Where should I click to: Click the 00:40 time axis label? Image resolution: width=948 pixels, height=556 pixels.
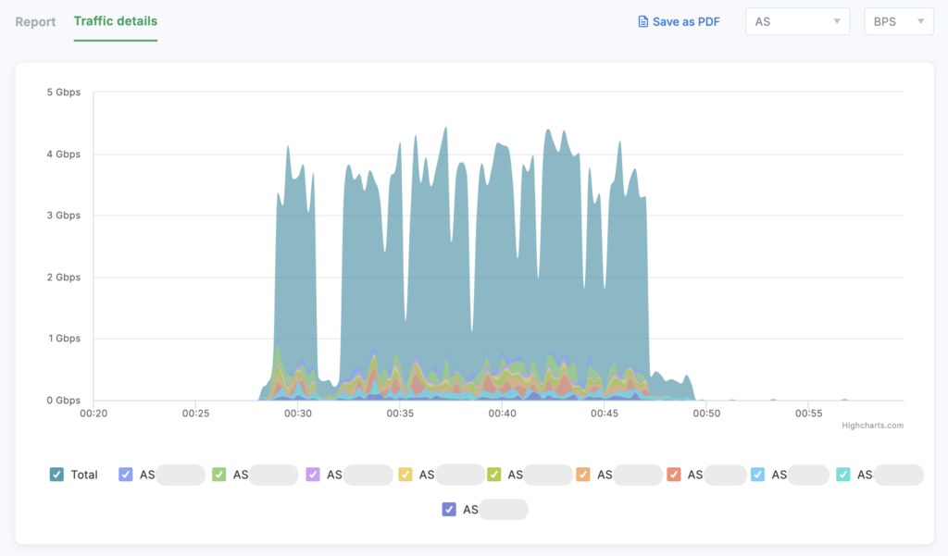pos(502,414)
